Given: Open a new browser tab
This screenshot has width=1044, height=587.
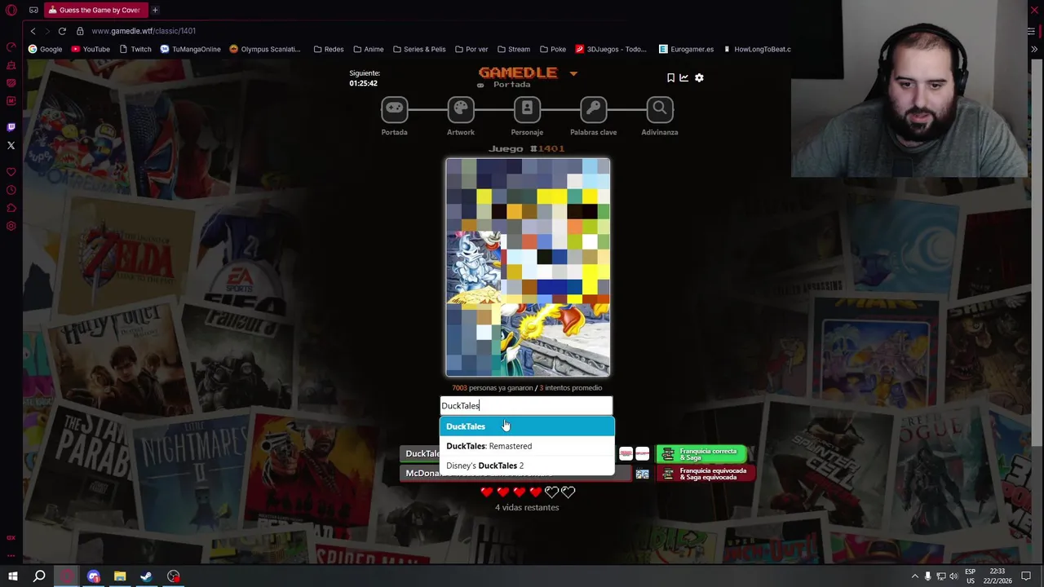Looking at the screenshot, I should 155,10.
